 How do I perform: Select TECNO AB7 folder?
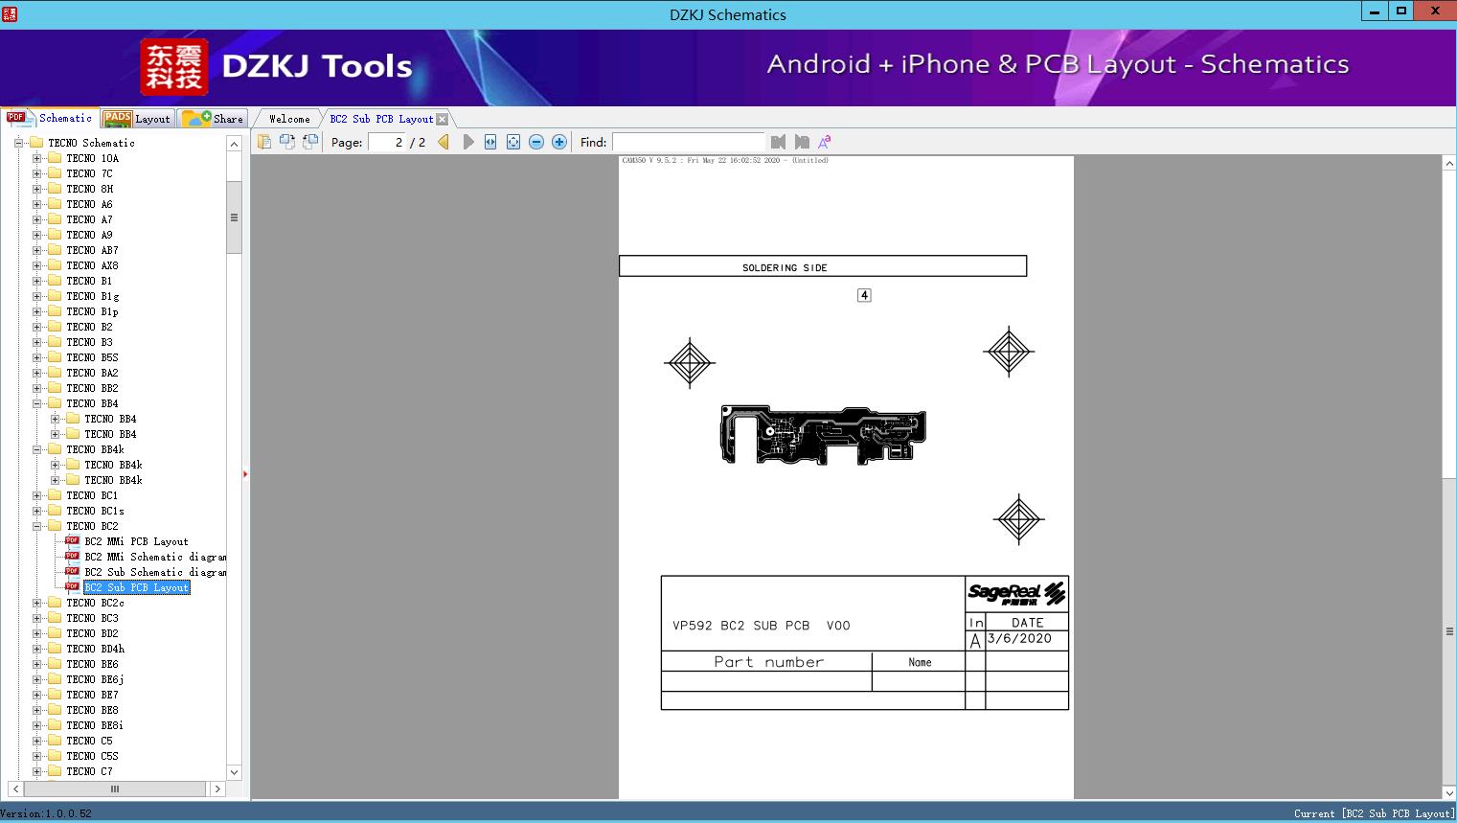coord(92,250)
